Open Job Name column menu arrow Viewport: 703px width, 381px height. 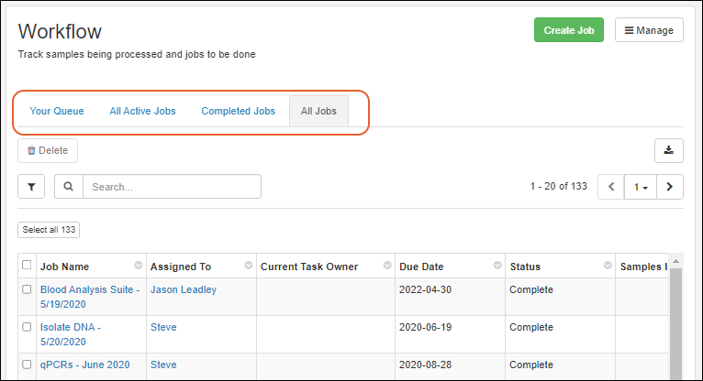pyautogui.click(x=138, y=266)
